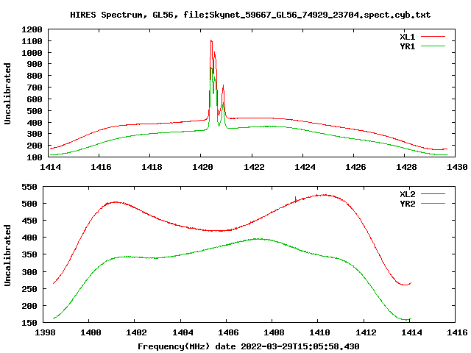Click the red line sample beside XL1
Image resolution: width=471 pixels, height=353 pixels.
(433, 37)
